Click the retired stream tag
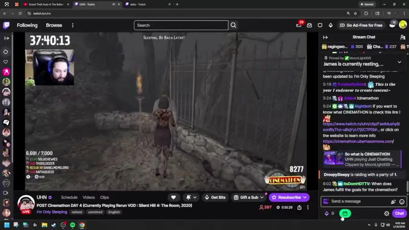Screen dimensions: 409x230 [x=77, y=212]
